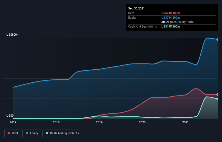This screenshot has width=222, height=142.
Task: Click the teal Cash legend dot
Action: pyautogui.click(x=47, y=133)
